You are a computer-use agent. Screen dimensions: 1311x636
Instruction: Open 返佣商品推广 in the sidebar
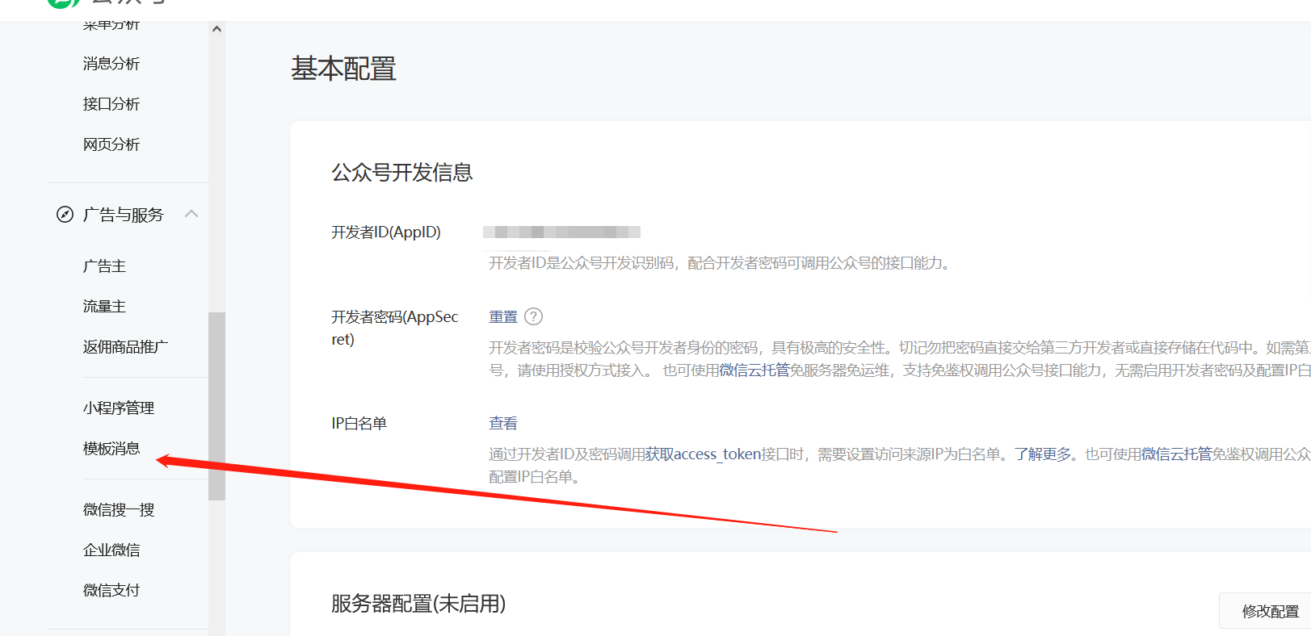coord(125,347)
